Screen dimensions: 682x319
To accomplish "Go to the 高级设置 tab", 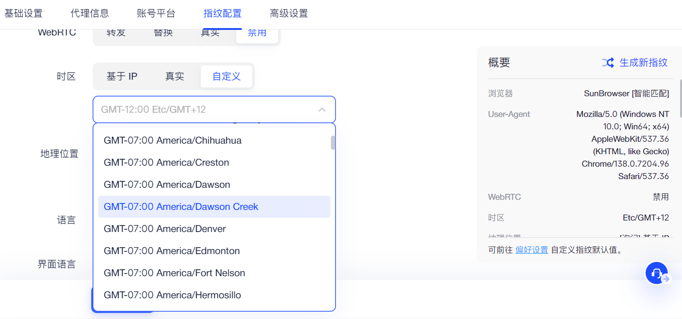I will pos(289,13).
